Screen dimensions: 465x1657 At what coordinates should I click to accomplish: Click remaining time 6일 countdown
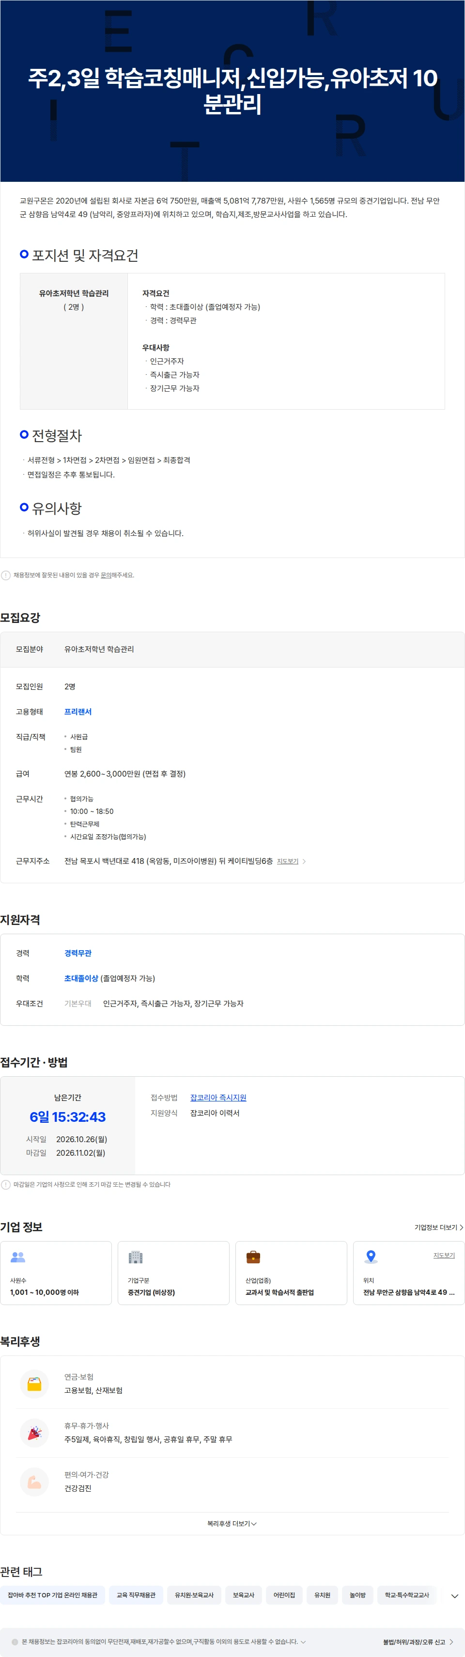(67, 1116)
